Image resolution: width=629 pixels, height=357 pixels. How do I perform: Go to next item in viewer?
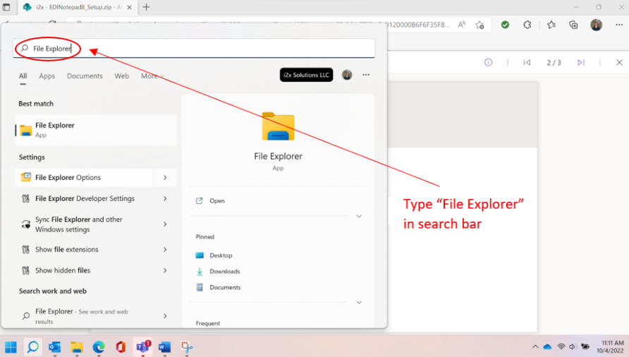point(581,62)
